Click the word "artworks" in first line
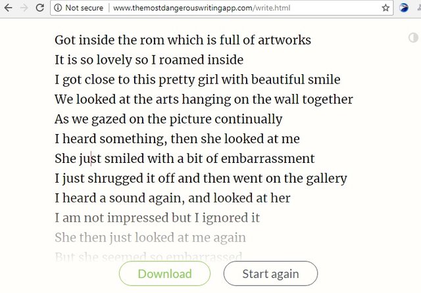Image resolution: width=421 pixels, height=293 pixels. point(283,40)
